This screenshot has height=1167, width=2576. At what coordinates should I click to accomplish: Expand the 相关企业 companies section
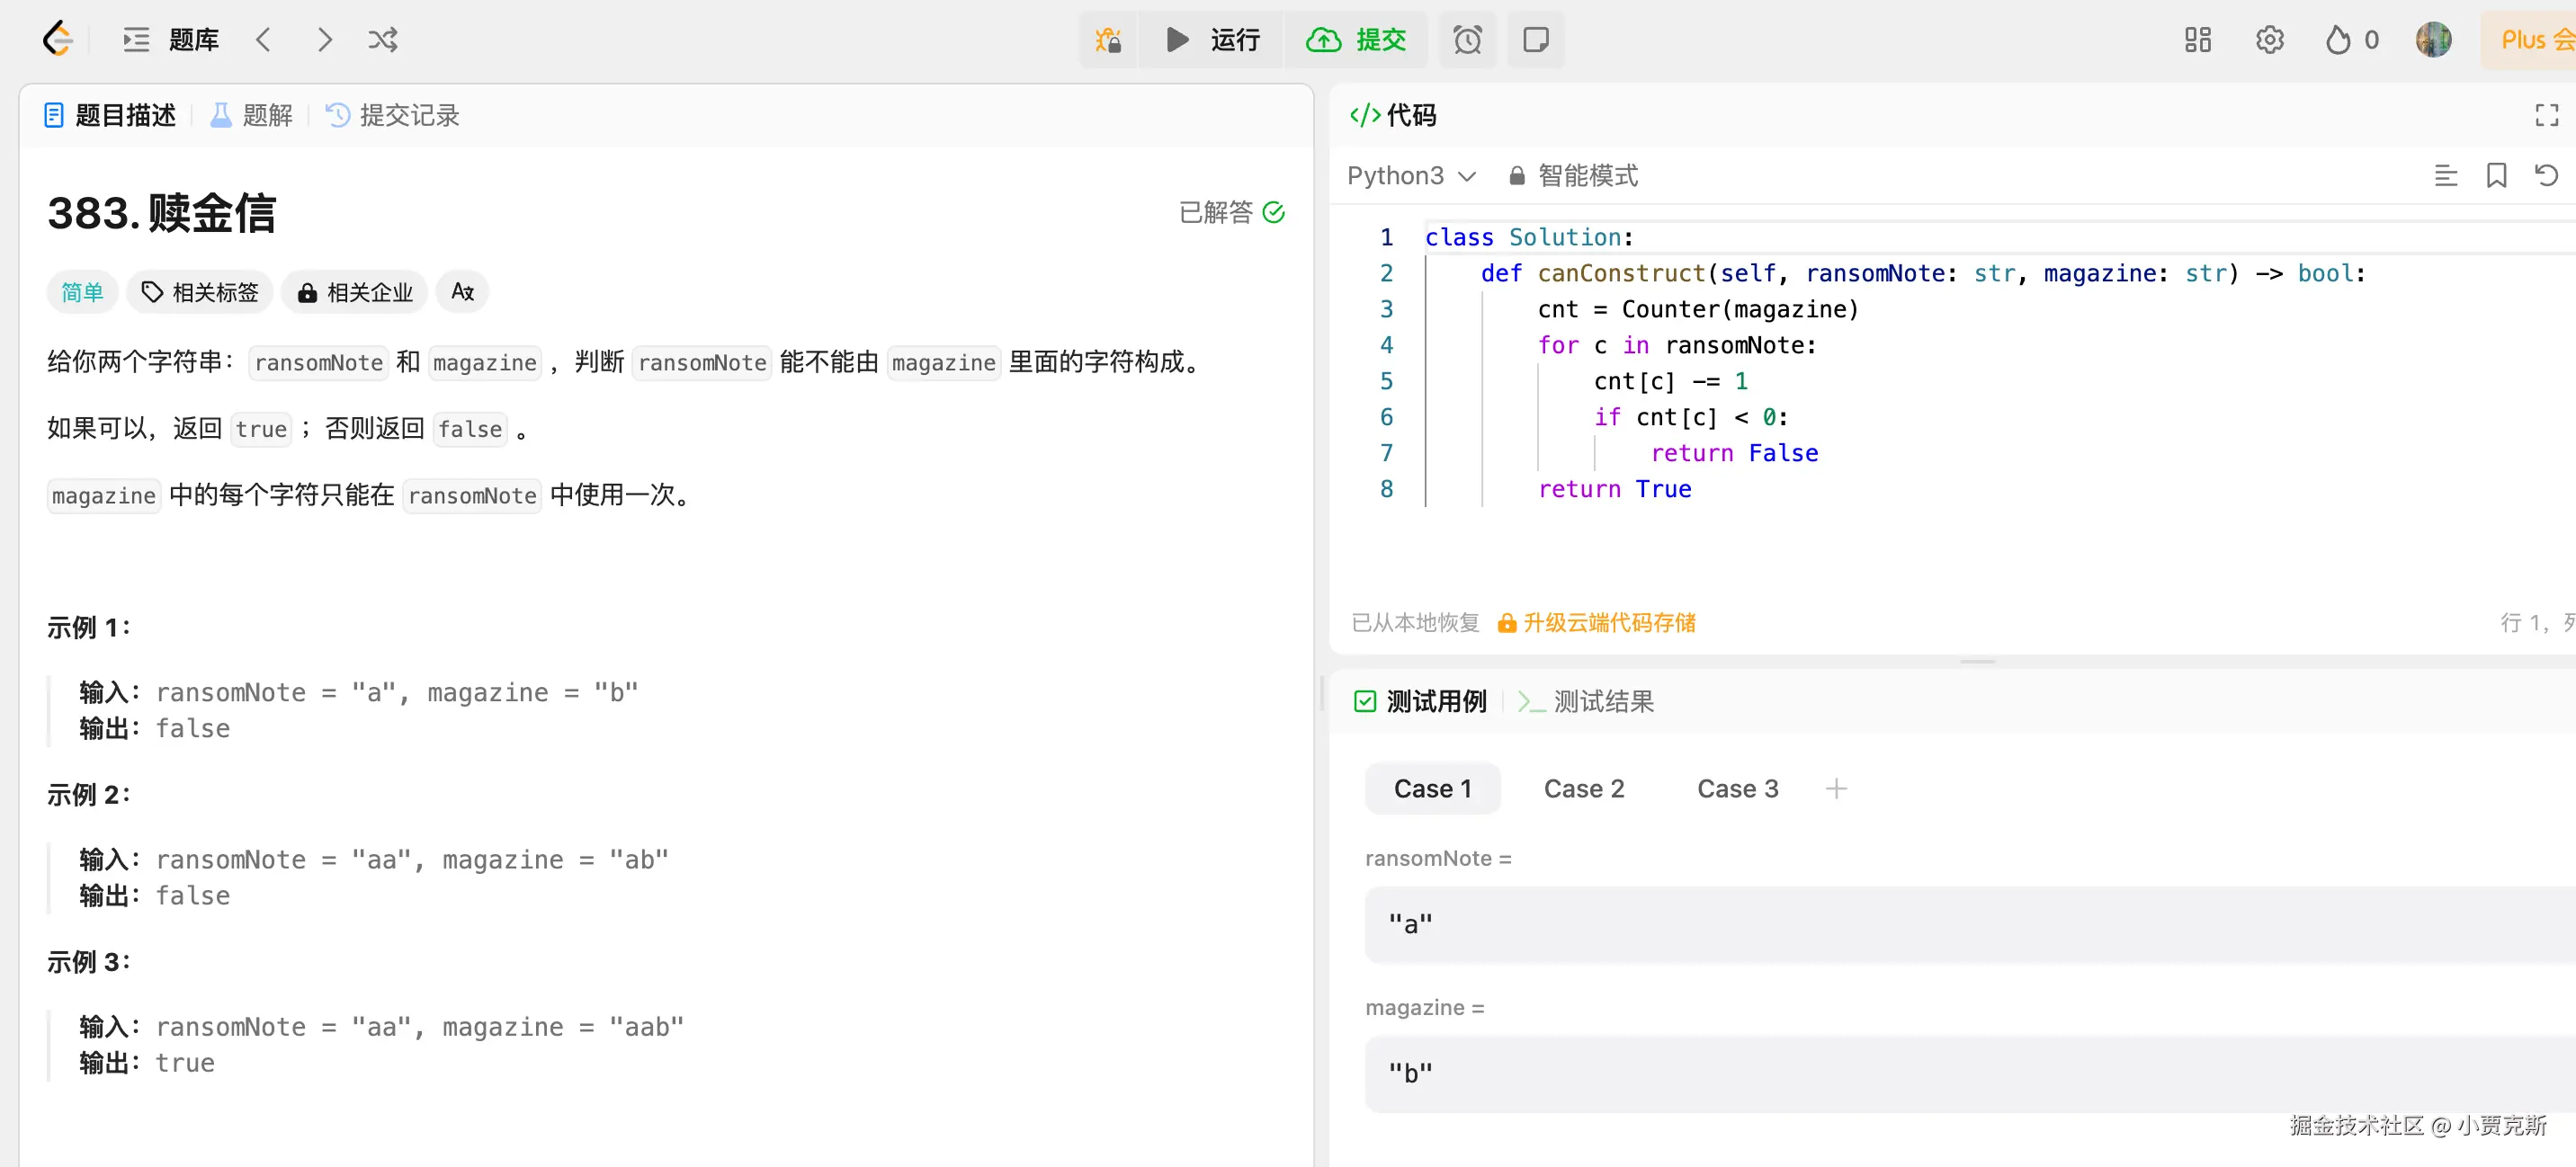(355, 292)
